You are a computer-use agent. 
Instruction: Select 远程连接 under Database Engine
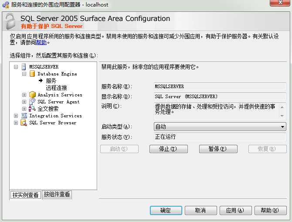(x=56, y=88)
